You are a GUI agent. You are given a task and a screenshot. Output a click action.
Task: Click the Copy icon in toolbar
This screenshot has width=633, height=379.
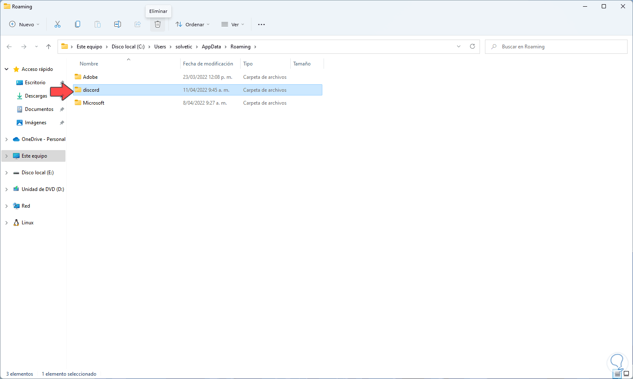click(x=78, y=24)
